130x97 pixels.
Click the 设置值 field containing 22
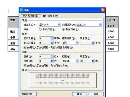86,61
